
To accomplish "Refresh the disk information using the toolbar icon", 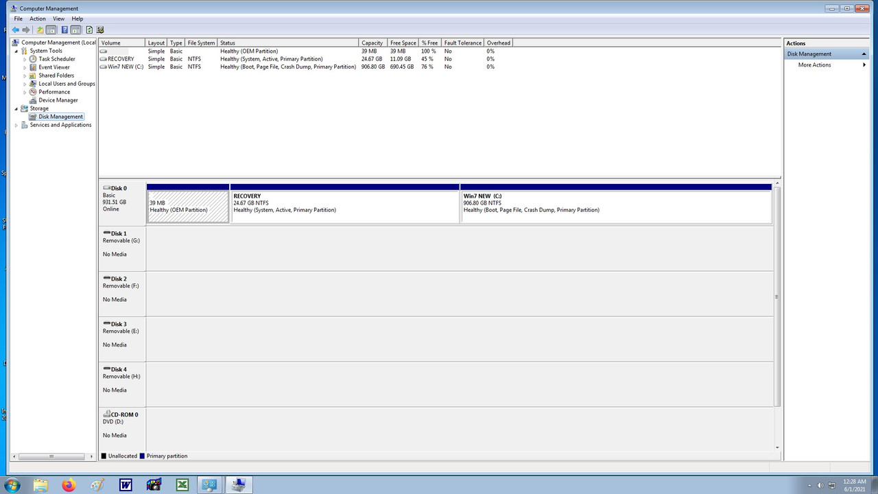I will coord(89,30).
